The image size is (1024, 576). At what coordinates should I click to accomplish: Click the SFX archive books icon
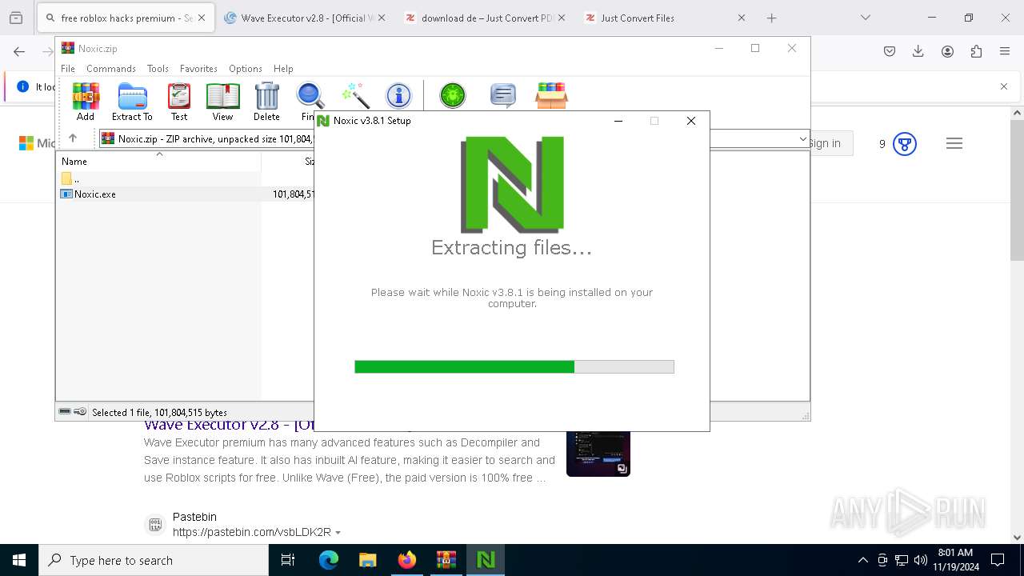click(551, 96)
